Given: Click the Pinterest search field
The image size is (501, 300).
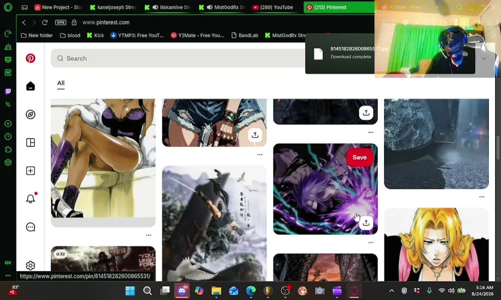Looking at the screenshot, I should coord(179,58).
